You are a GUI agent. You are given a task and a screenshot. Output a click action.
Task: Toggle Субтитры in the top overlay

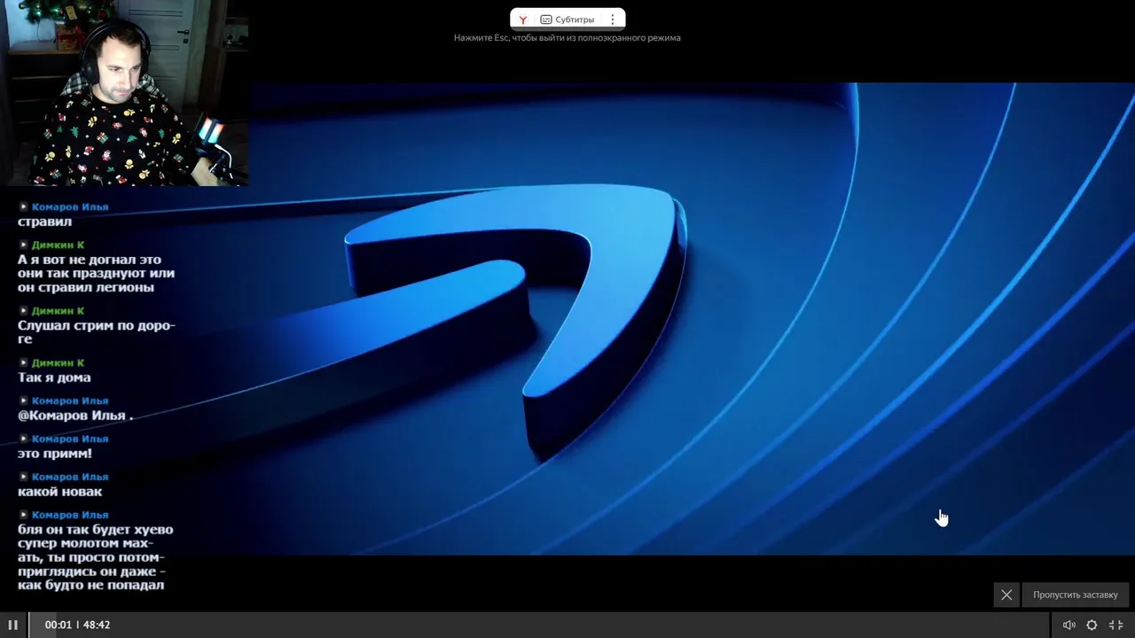(x=567, y=19)
